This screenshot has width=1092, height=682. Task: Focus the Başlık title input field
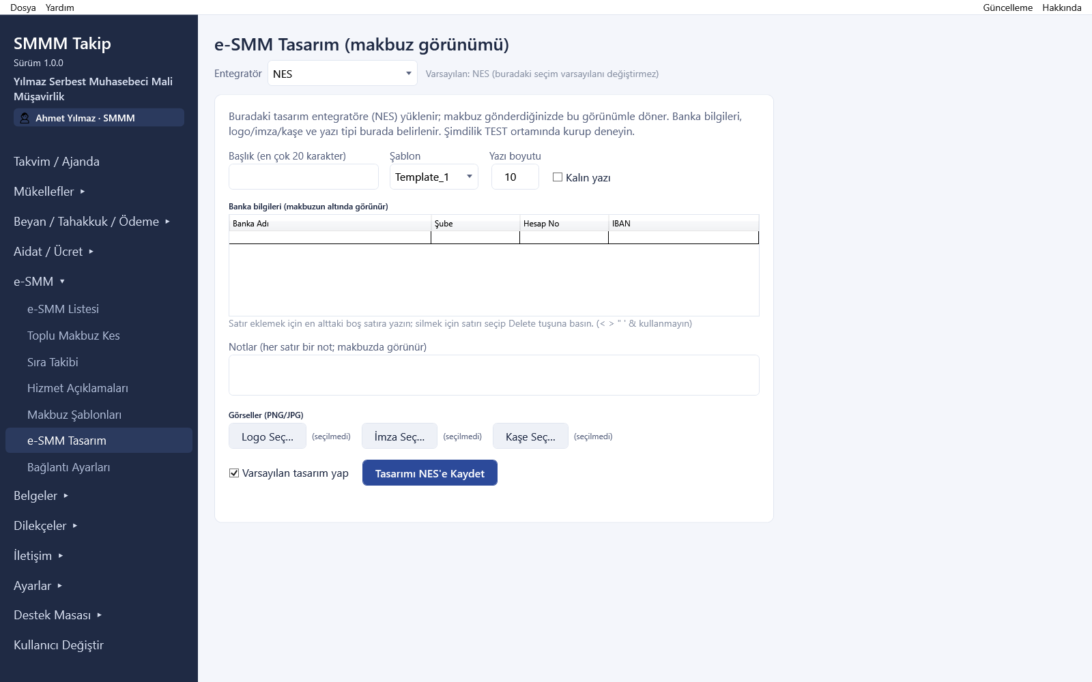[x=304, y=177]
